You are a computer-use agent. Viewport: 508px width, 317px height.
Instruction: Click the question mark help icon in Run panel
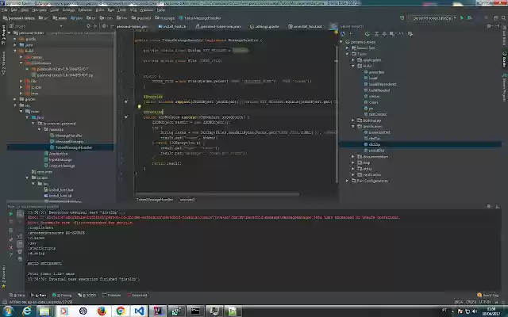11,255
